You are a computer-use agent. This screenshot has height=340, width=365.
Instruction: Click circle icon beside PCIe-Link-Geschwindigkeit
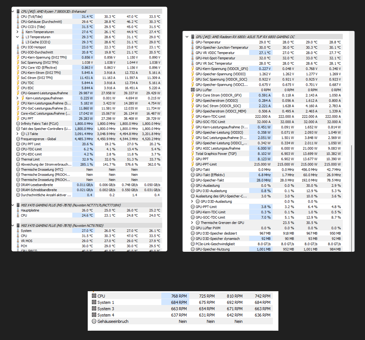pyautogui.click(x=193, y=244)
